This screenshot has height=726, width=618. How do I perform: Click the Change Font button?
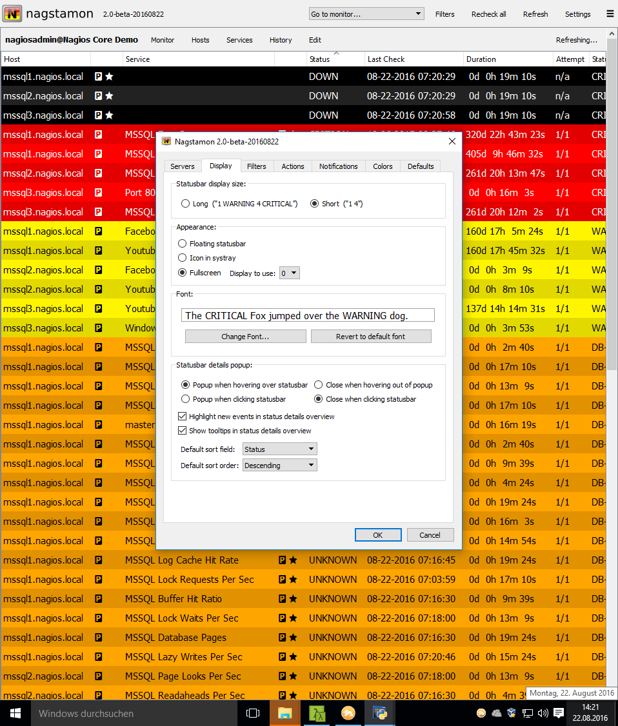(245, 337)
